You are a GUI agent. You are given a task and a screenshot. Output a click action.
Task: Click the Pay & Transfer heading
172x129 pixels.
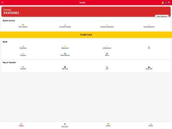point(9,62)
